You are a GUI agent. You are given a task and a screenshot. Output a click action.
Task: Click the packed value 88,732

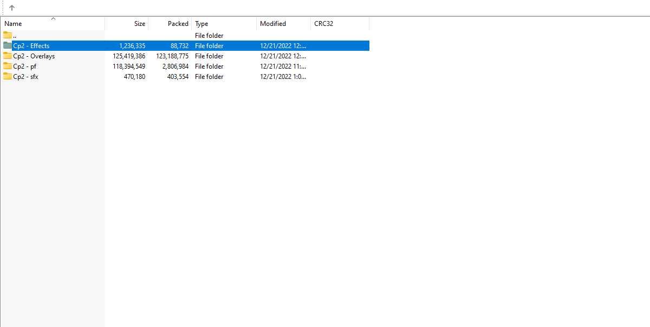180,46
